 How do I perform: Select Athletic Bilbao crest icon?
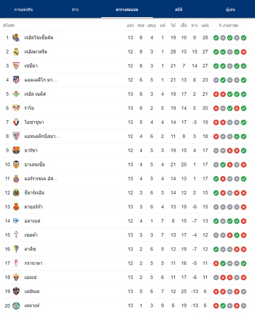(16, 136)
